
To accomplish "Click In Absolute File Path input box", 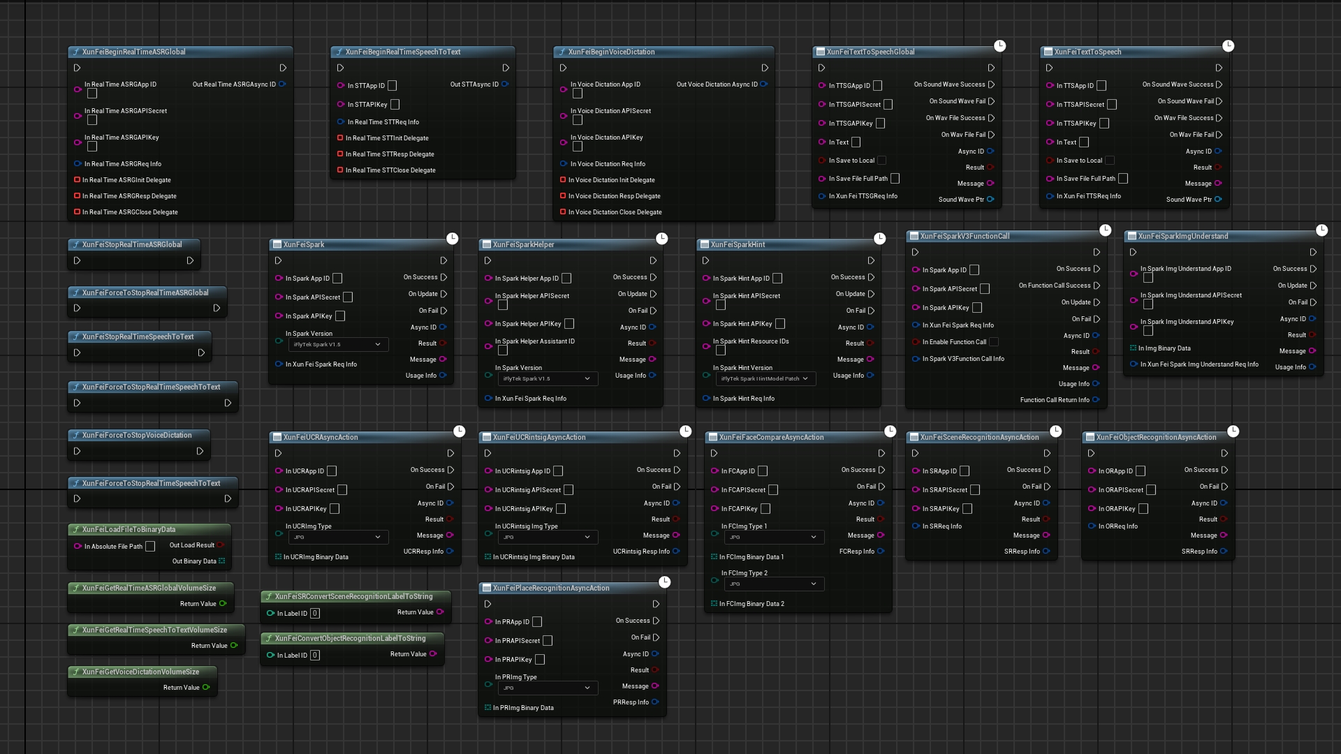I will coord(150,547).
